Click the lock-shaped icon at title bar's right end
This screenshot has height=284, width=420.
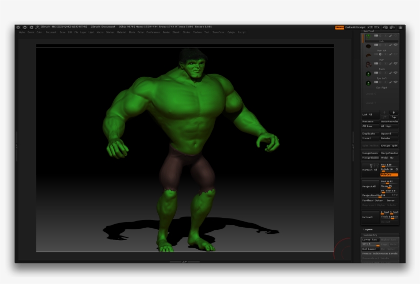(x=401, y=27)
